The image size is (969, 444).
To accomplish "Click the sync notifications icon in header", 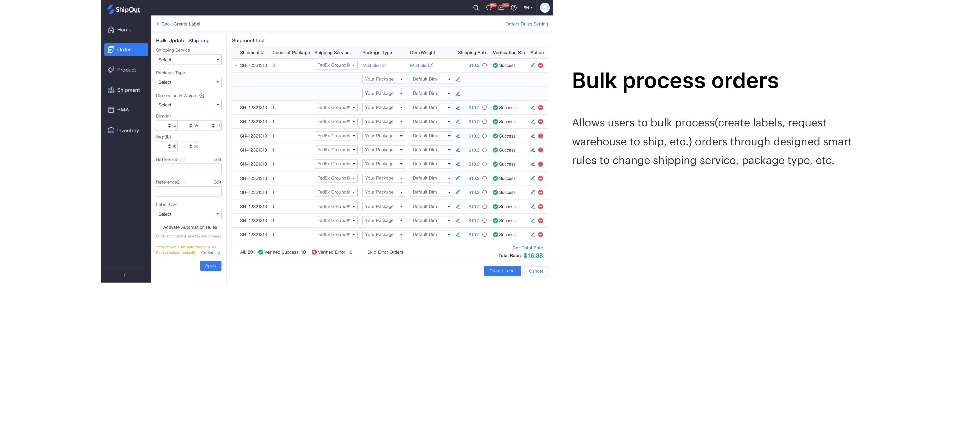I will click(489, 8).
